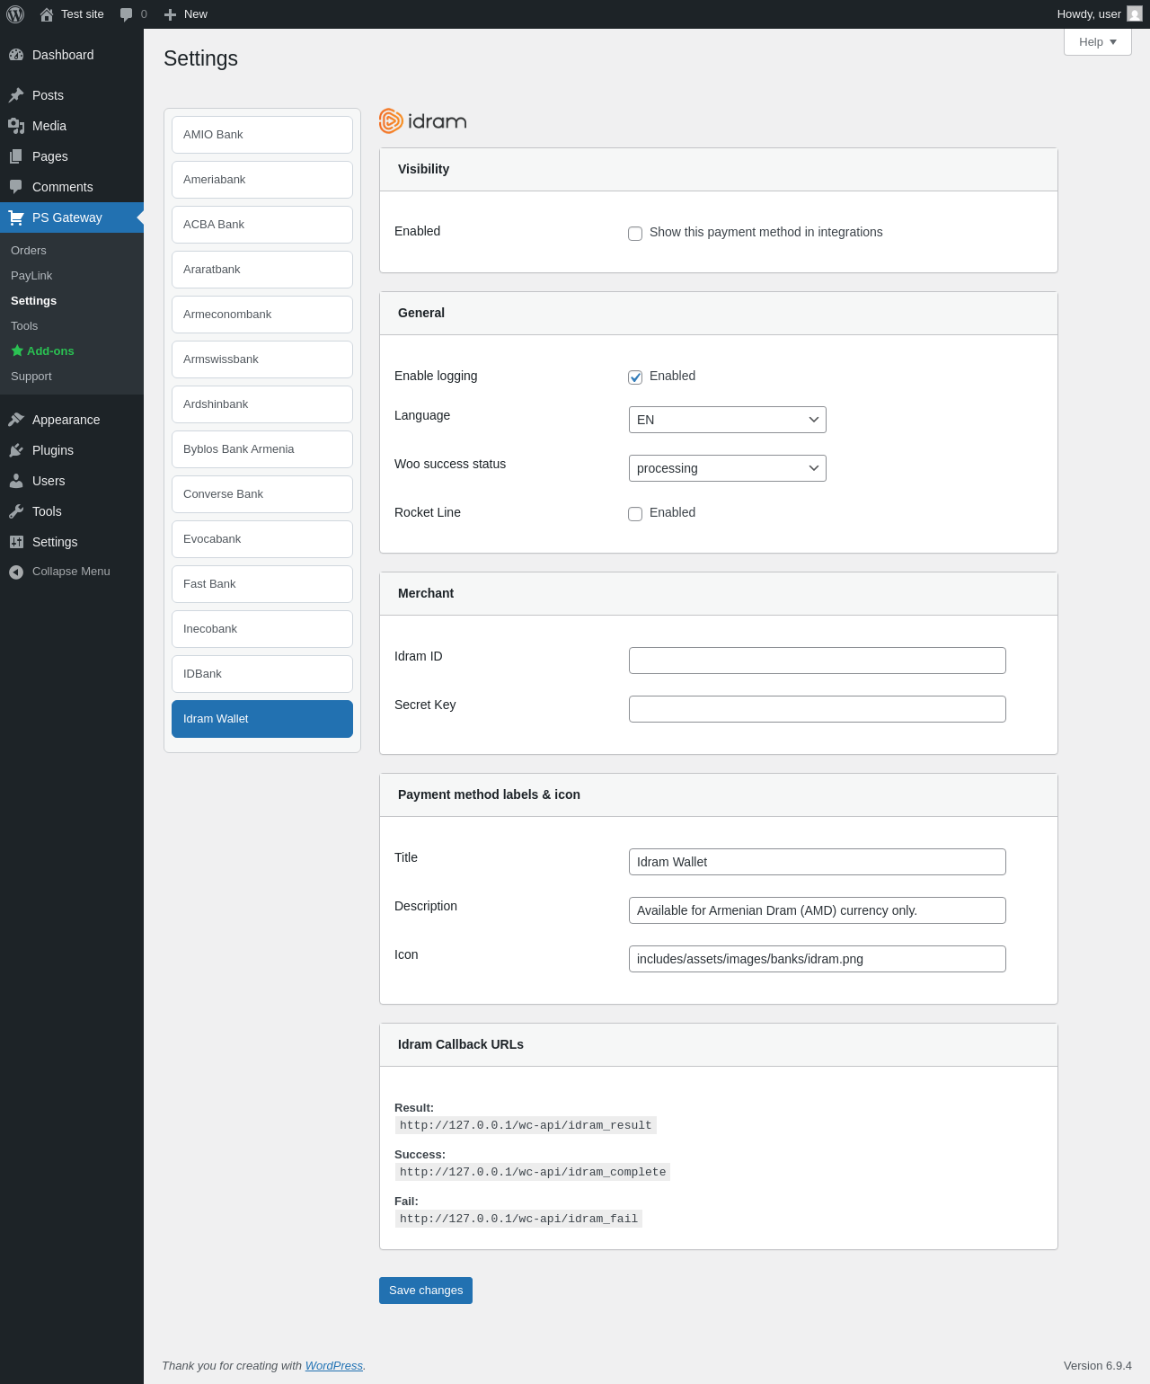This screenshot has width=1150, height=1384.
Task: Open the comments bubble icon in admin bar
Action: [x=127, y=14]
